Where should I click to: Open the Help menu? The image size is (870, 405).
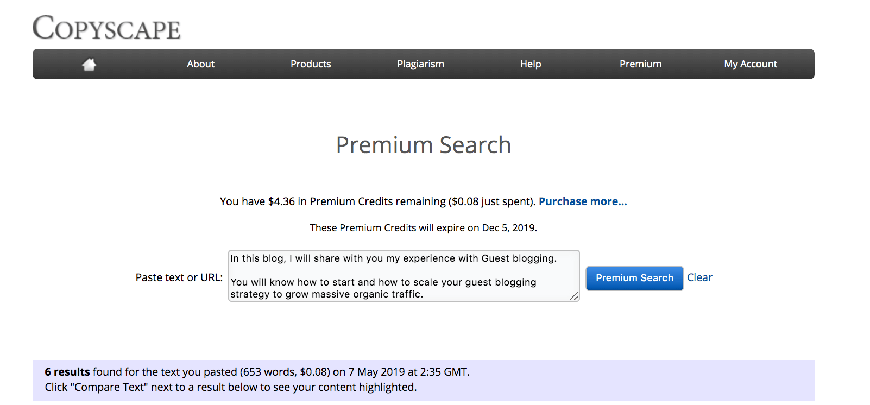click(531, 64)
